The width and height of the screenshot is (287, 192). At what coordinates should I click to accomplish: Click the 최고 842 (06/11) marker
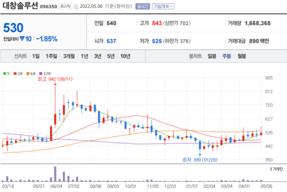[x=55, y=79]
